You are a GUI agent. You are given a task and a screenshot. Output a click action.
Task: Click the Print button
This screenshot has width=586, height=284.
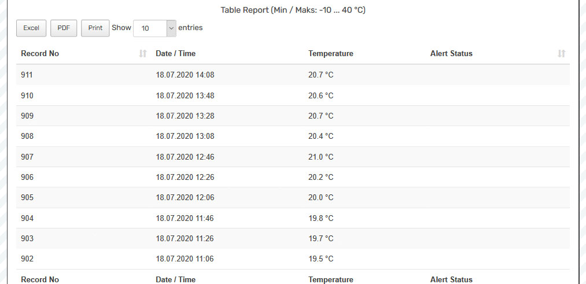pyautogui.click(x=95, y=28)
